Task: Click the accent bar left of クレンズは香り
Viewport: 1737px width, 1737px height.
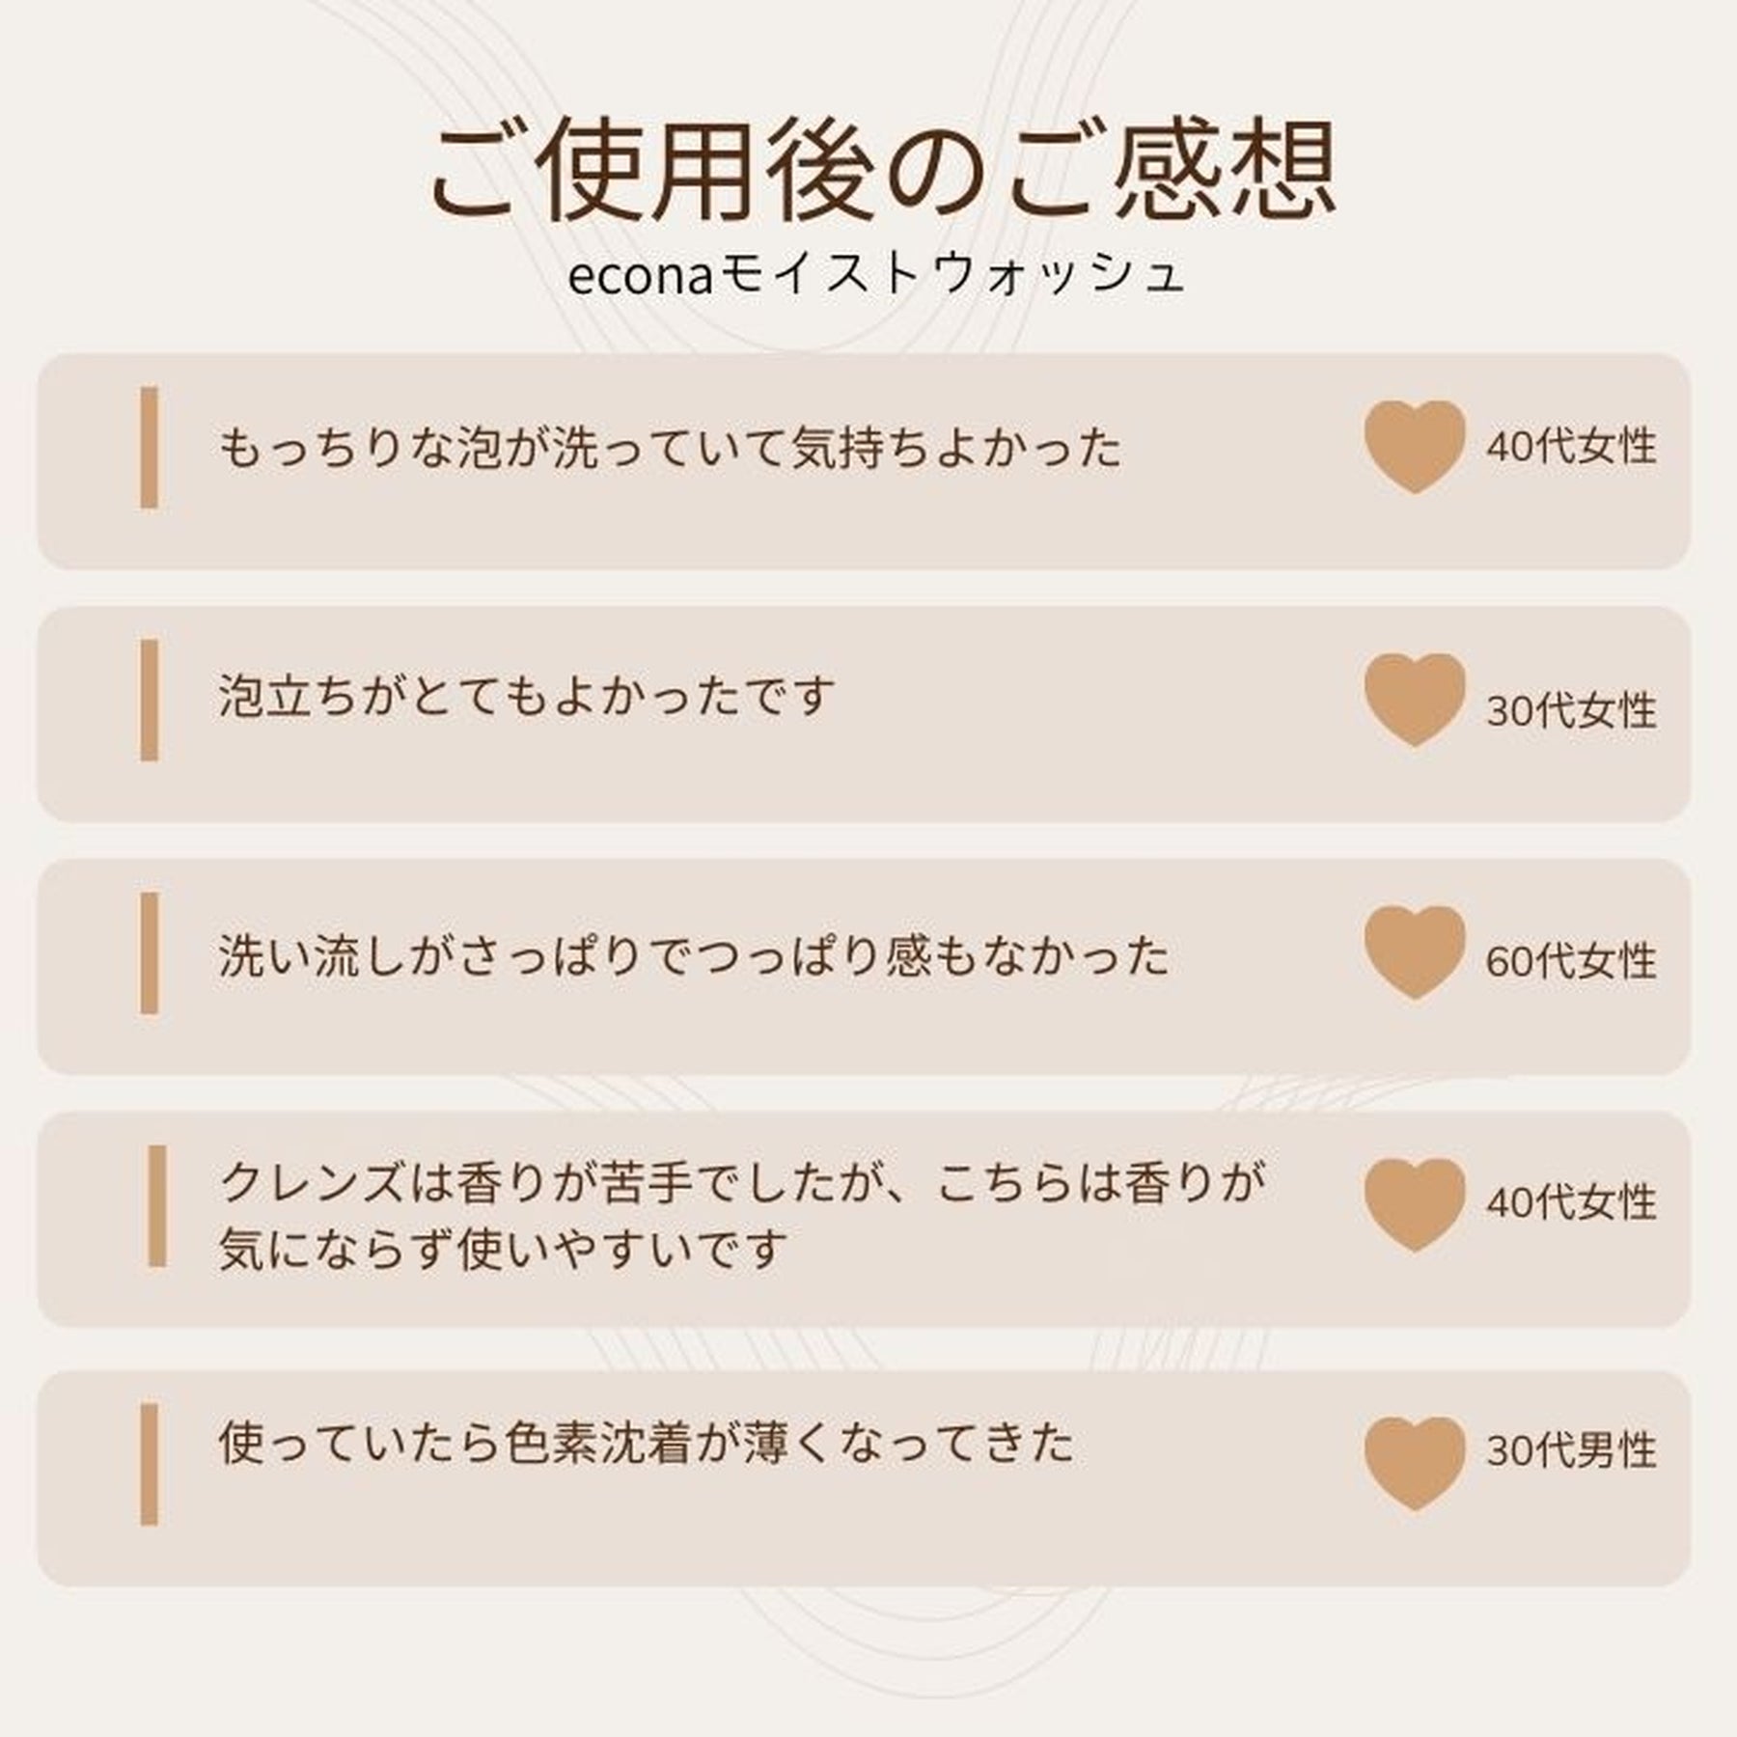Action: (156, 1205)
